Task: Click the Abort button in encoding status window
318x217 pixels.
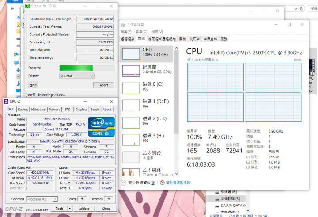Action: [x=104, y=85]
